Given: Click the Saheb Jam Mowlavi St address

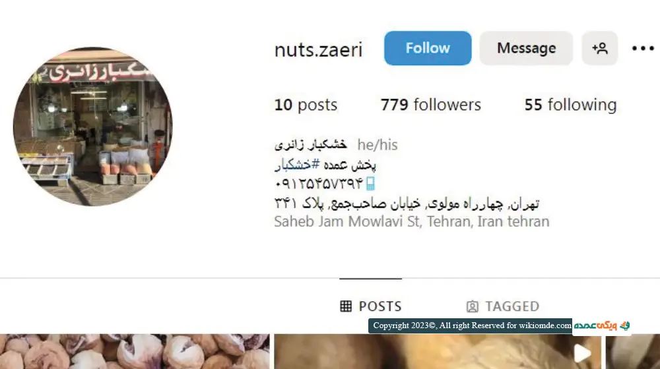Looking at the screenshot, I should [412, 221].
